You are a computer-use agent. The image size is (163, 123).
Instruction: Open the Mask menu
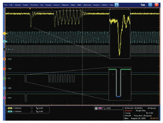[73, 5]
